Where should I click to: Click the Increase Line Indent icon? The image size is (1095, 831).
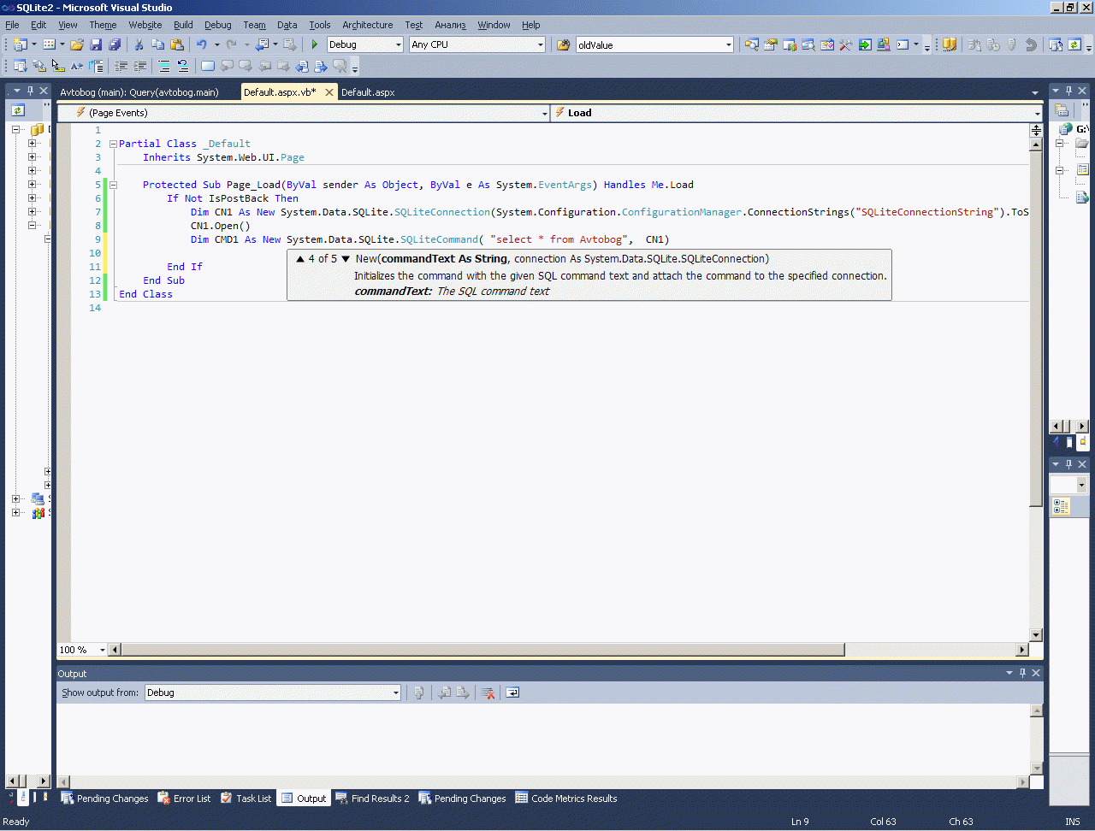pyautogui.click(x=140, y=66)
